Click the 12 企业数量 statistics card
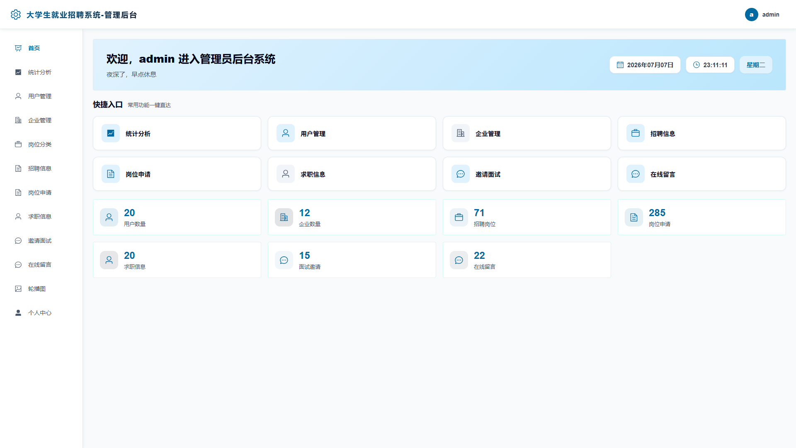Screen dimensions: 796x448 (x=352, y=217)
